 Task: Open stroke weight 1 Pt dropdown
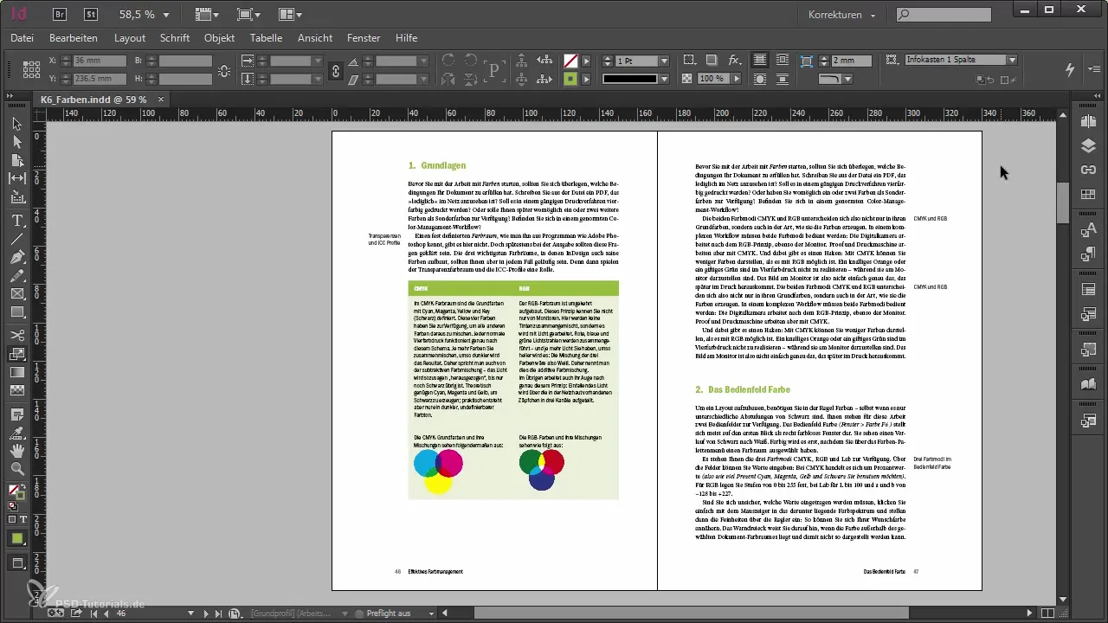[x=664, y=61]
